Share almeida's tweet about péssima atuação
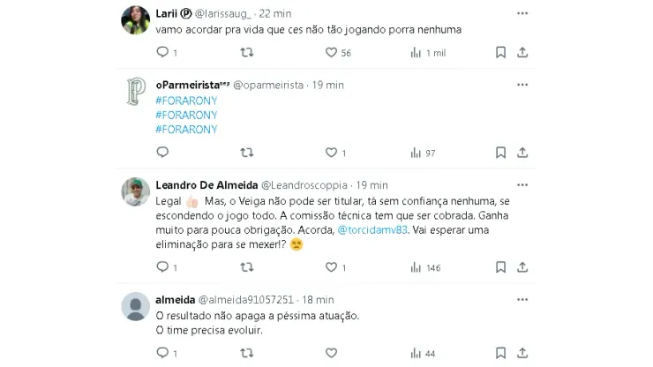This screenshot has width=653, height=367. [522, 353]
